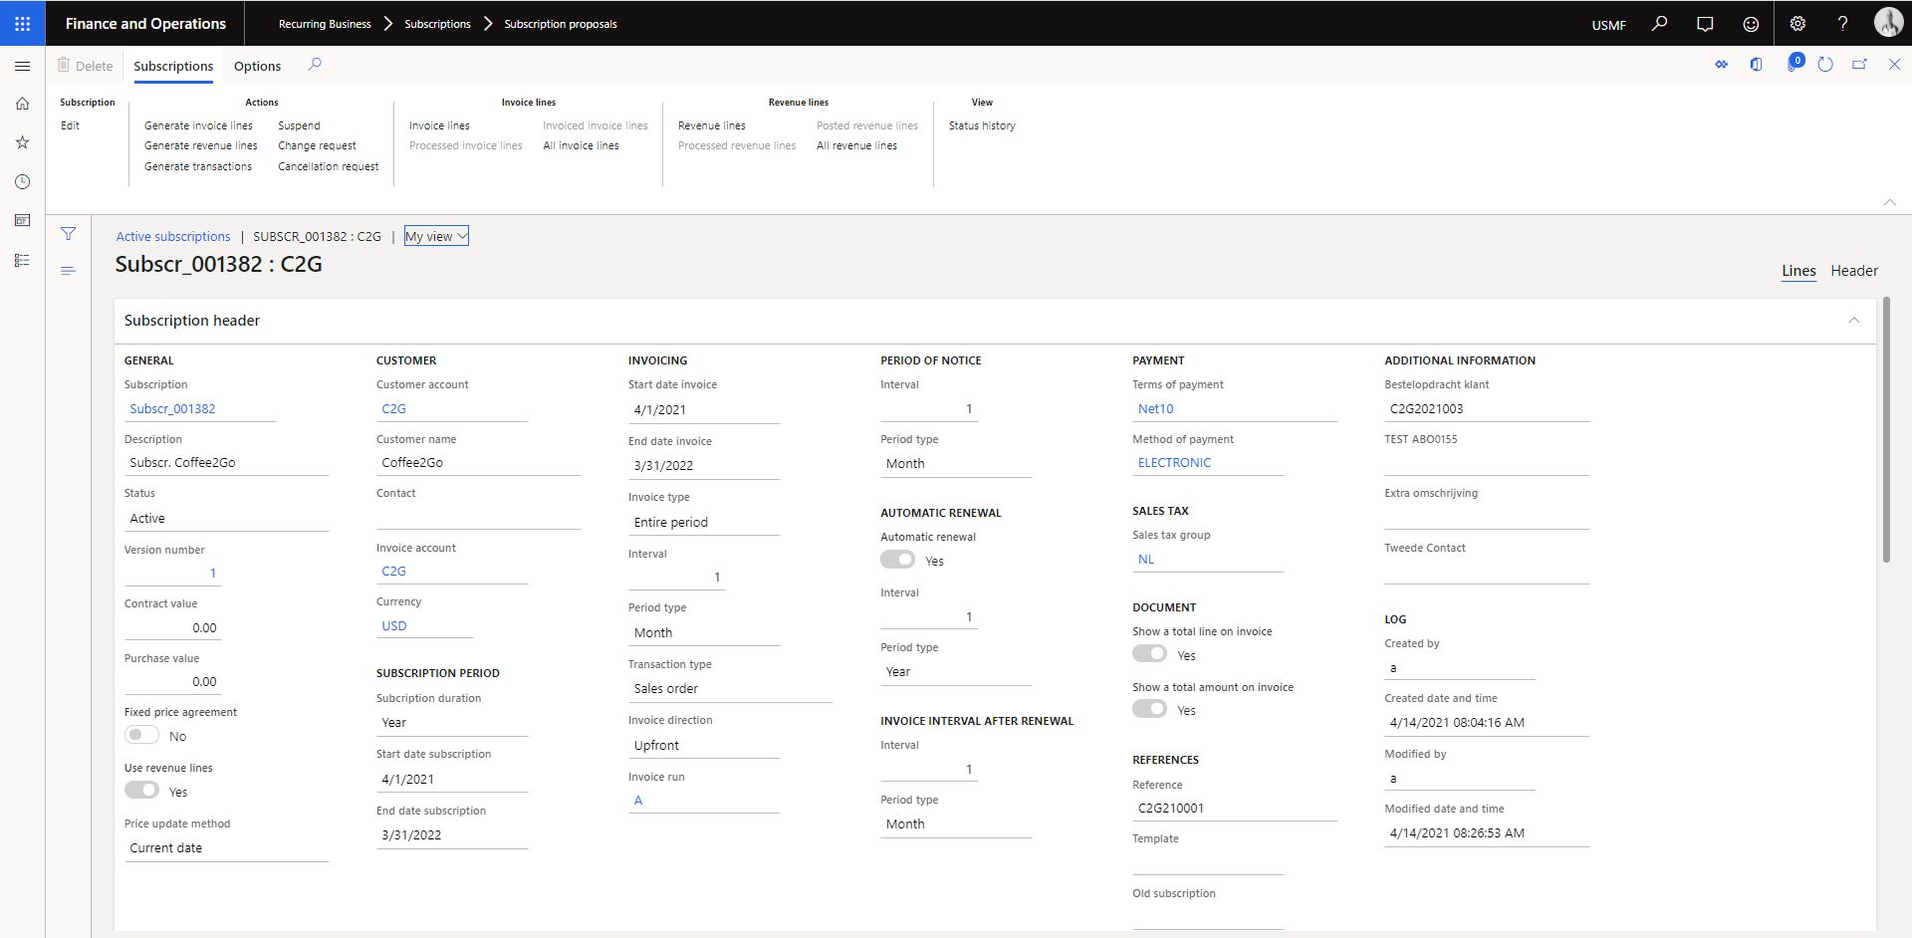Click the Active subscriptions link

(173, 236)
